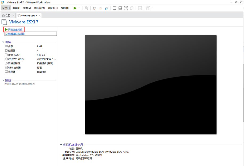
Task: Enter full screen mode via toolbar icon
Action: (x=126, y=8)
